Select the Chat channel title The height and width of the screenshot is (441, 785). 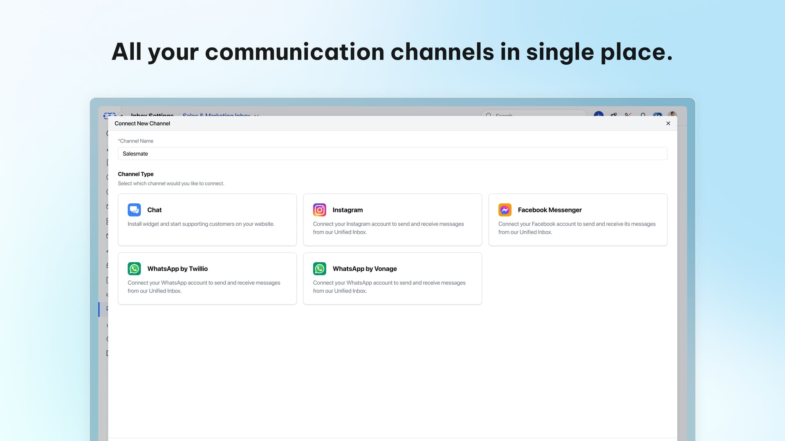point(155,210)
